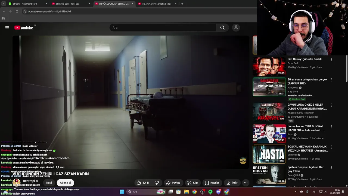Image resolution: width=348 pixels, height=196 pixels.
Task: Select the VÜCUDUNDAN ZEHİRLİ GAZ tab
Action: tap(114, 4)
